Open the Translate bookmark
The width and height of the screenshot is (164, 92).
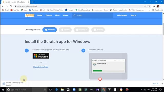pos(34,10)
